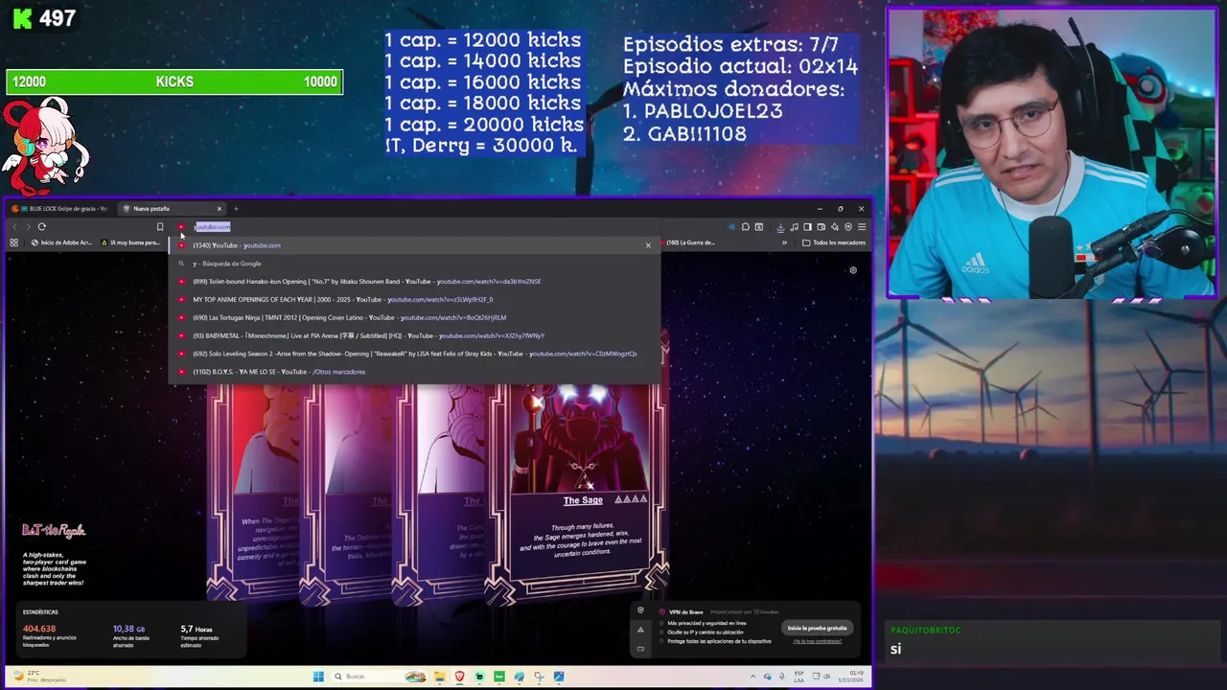Open the B.O.Y.S. - YA ME LO SE suggestion
Screen dimensions: 1227x690
[414, 372]
